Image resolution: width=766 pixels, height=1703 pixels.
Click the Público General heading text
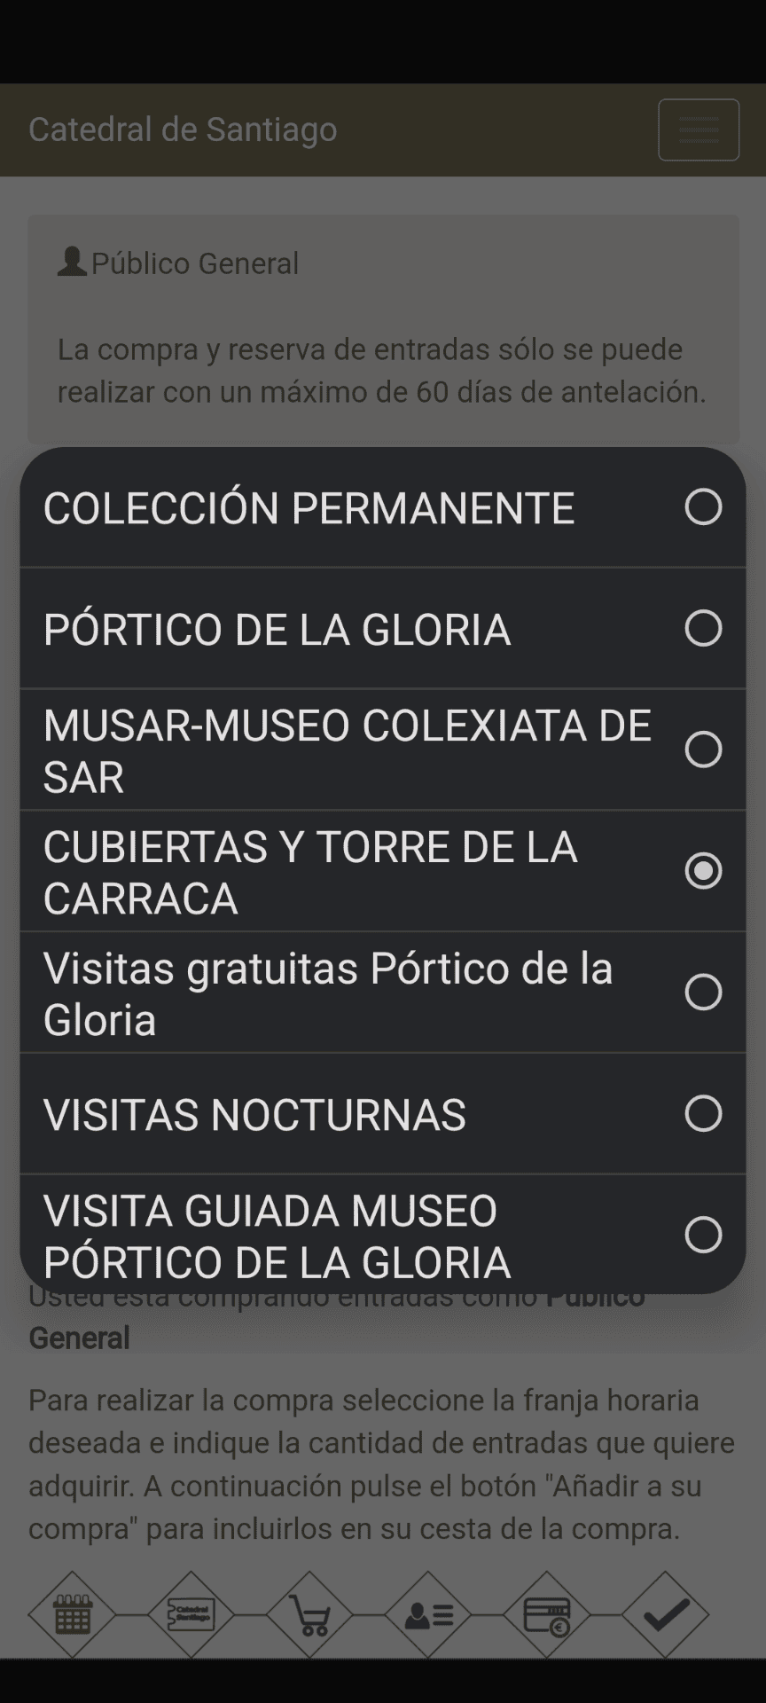point(195,263)
